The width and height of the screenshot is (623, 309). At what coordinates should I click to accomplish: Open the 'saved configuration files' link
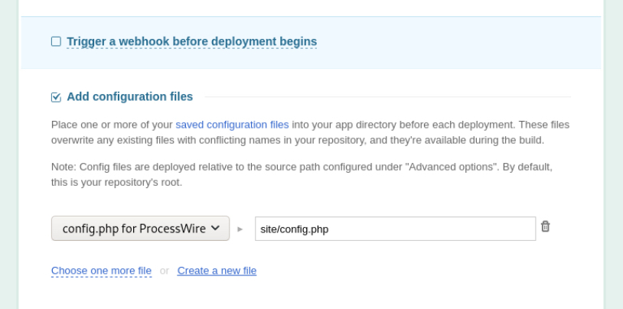232,125
